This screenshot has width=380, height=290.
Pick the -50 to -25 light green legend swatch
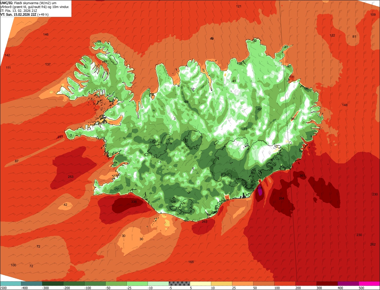(116, 283)
